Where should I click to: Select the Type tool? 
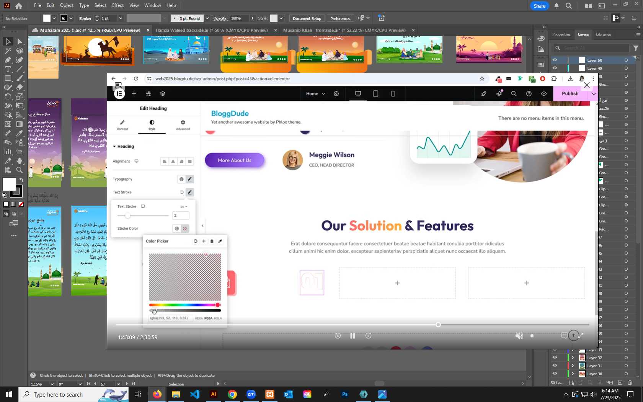pyautogui.click(x=8, y=69)
